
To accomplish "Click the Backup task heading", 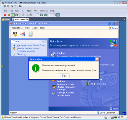I will (x=61, y=53).
